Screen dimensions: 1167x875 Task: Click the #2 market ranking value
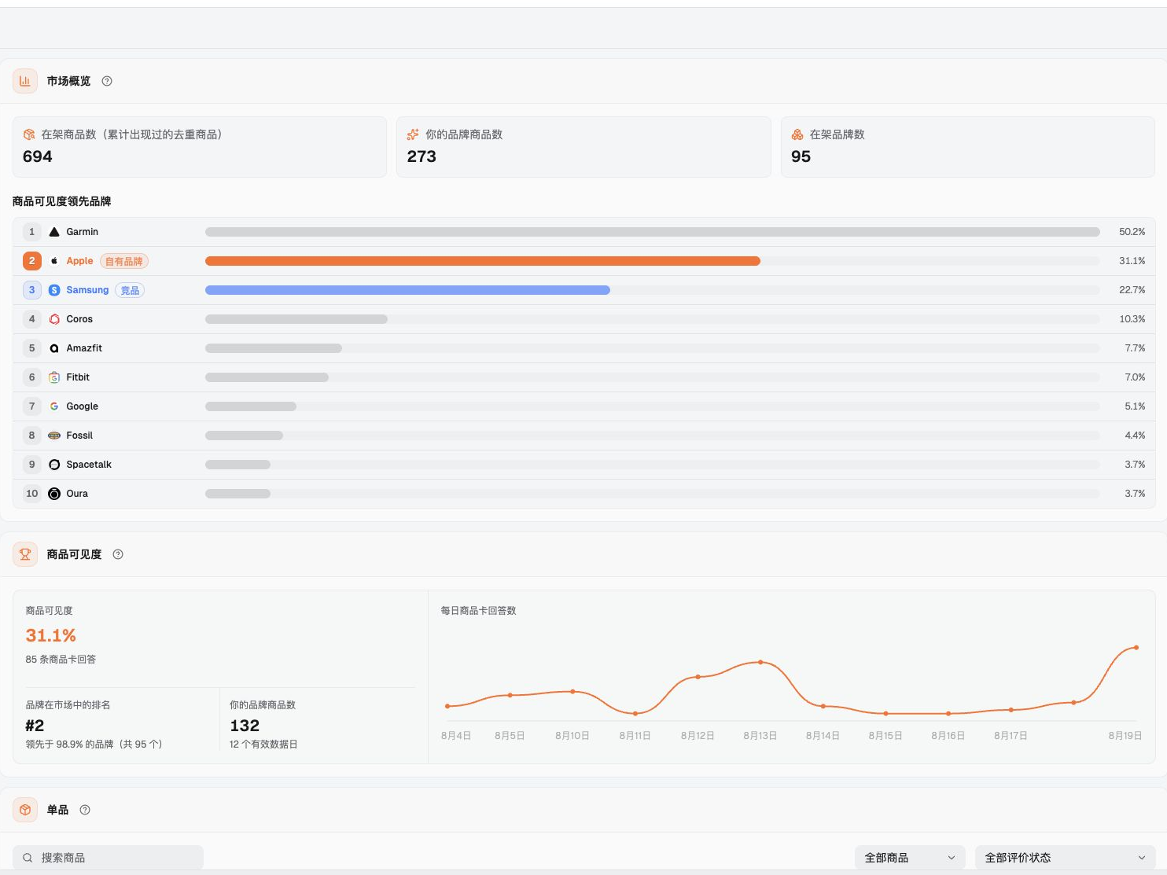tap(35, 726)
